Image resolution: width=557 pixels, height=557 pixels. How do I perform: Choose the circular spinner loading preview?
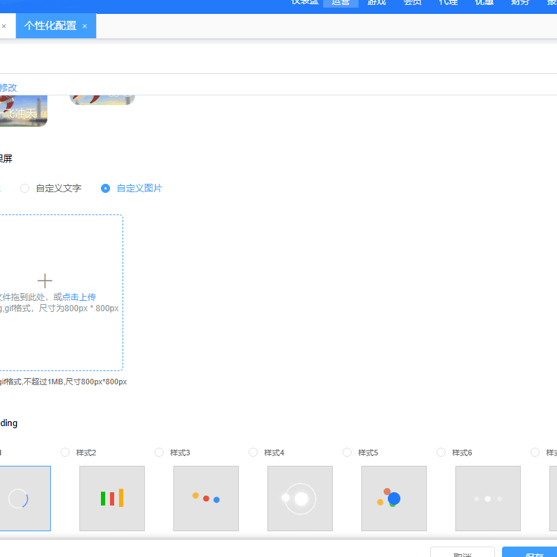[x=19, y=499]
